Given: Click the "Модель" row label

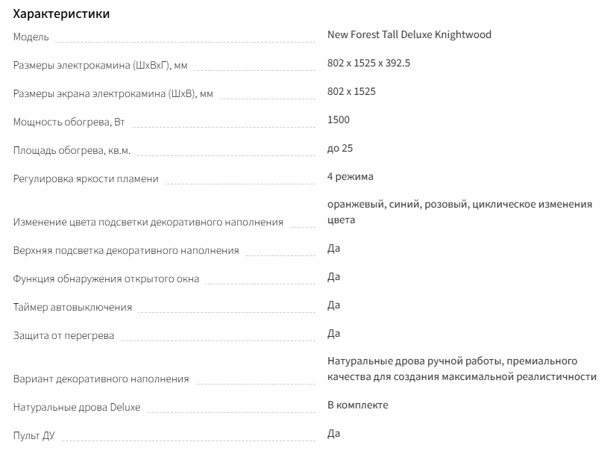Looking at the screenshot, I should pyautogui.click(x=31, y=37).
